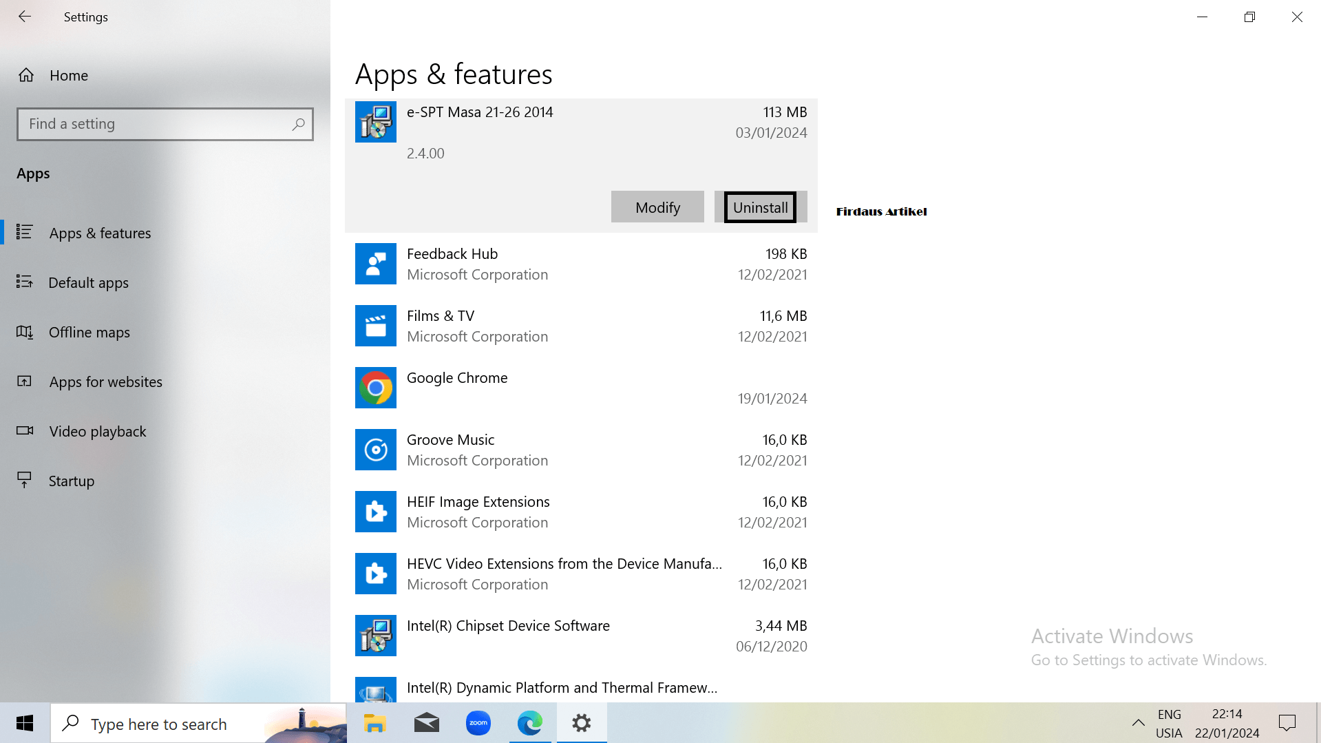Image resolution: width=1321 pixels, height=743 pixels.
Task: Click the Offline maps map icon
Action: pos(25,332)
